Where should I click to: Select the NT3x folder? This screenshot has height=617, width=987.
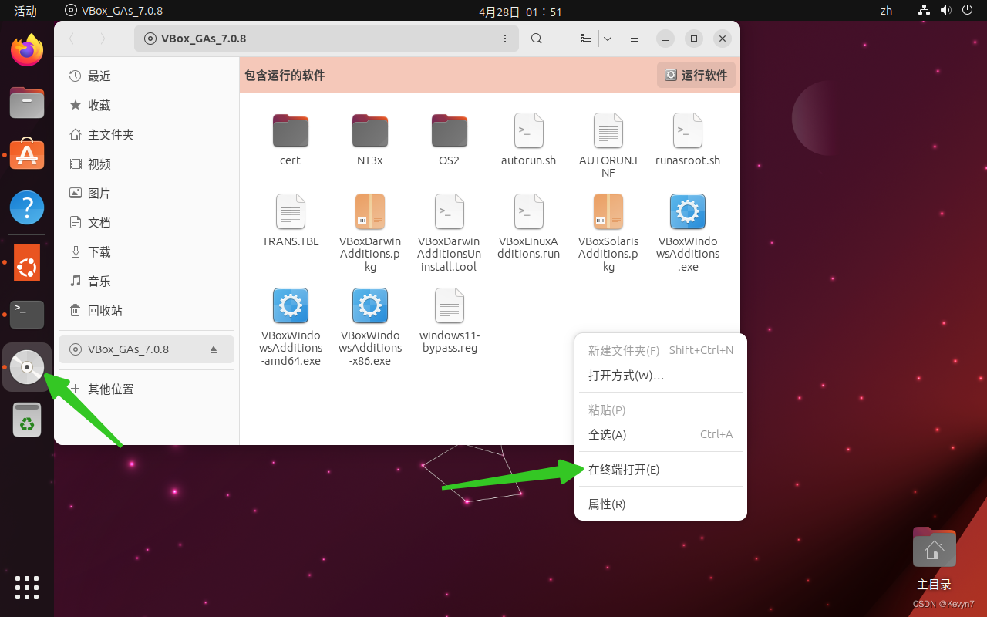tap(370, 140)
